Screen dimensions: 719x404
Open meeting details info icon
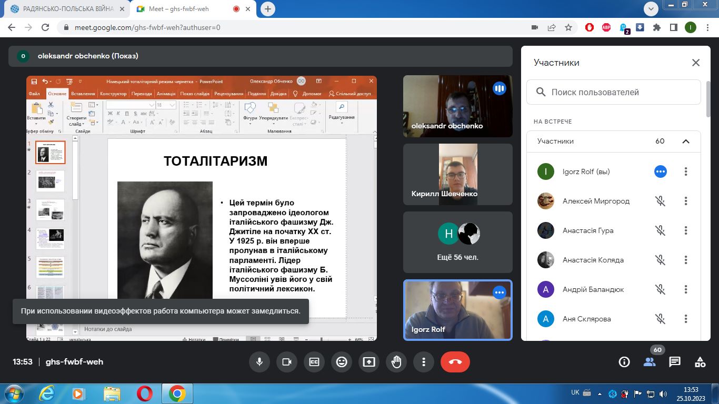[x=624, y=362]
